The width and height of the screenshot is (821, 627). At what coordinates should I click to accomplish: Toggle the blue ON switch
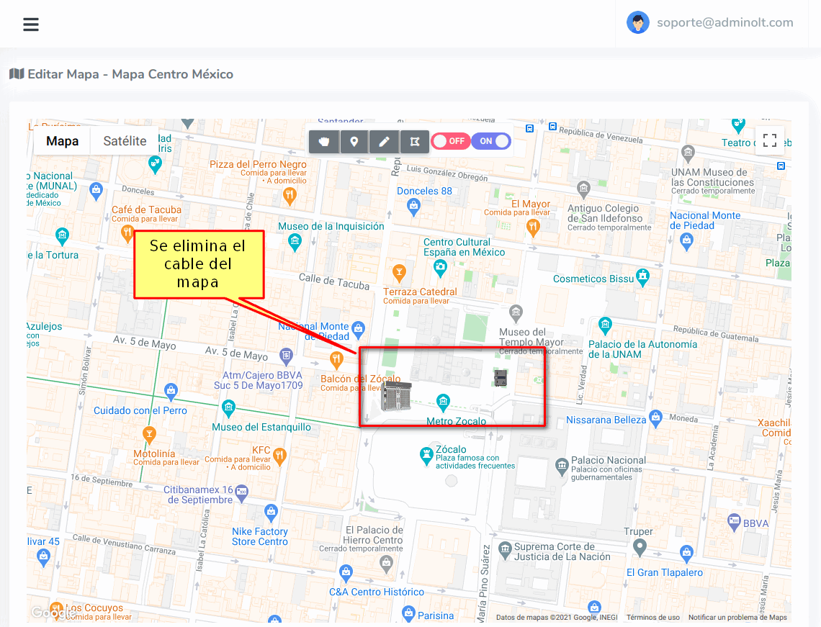click(x=492, y=141)
